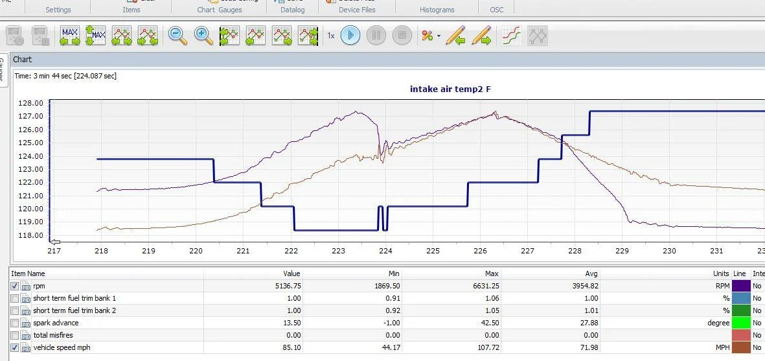This screenshot has width=765, height=361.
Task: Sort by the Item Name column header
Action: tap(28, 274)
